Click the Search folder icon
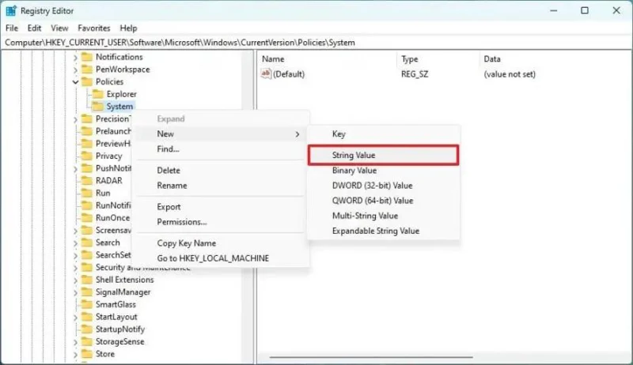The width and height of the screenshot is (633, 365). (87, 243)
